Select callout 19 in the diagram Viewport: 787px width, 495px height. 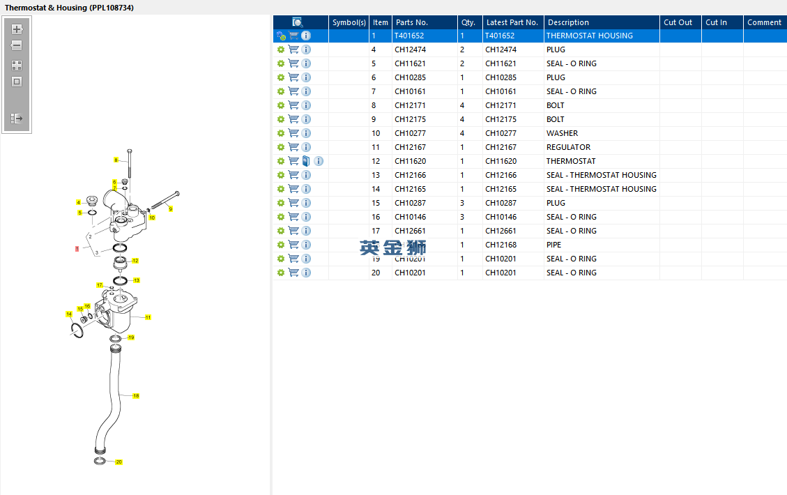[131, 337]
